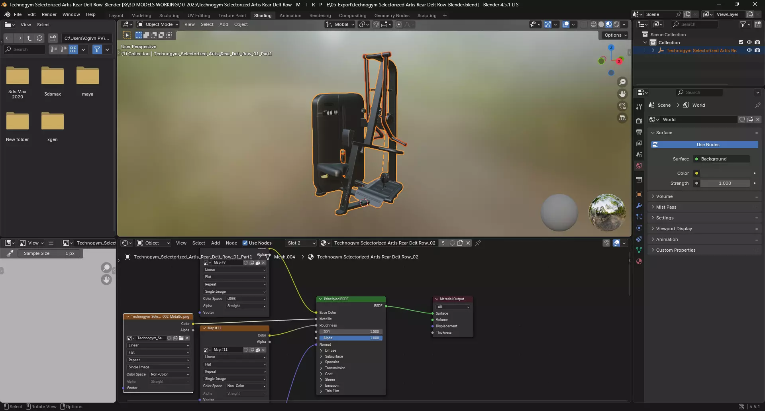
Task: Enable solid viewport shading
Action: click(x=601, y=24)
